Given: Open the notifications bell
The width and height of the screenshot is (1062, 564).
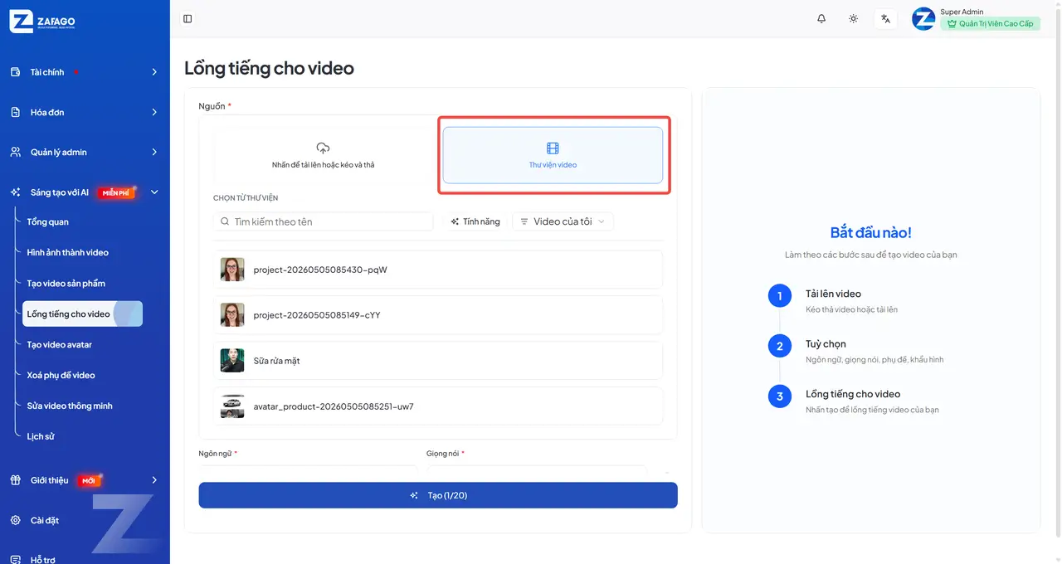Looking at the screenshot, I should click(821, 18).
